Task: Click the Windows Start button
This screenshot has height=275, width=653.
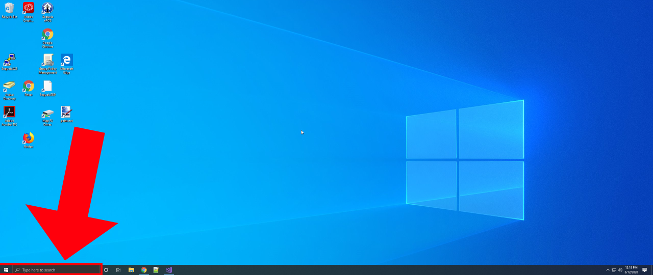Action: tap(6, 270)
